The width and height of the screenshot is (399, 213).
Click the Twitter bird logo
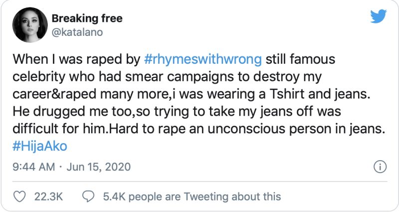pos(379,16)
